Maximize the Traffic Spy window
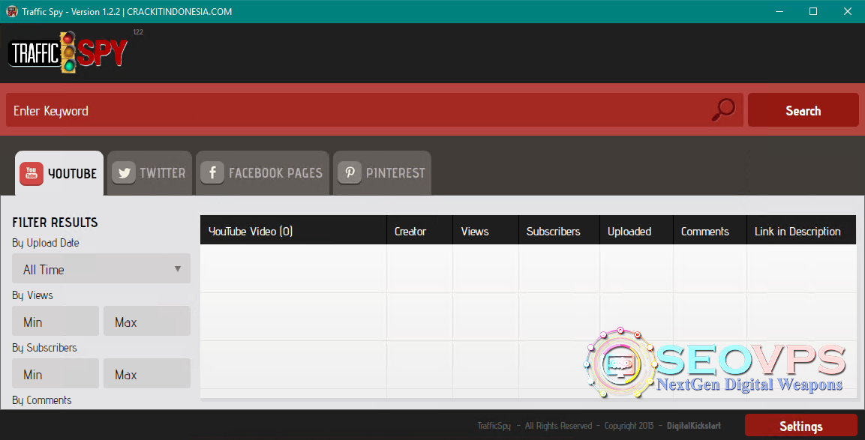Screen dimensions: 865x440 point(813,11)
